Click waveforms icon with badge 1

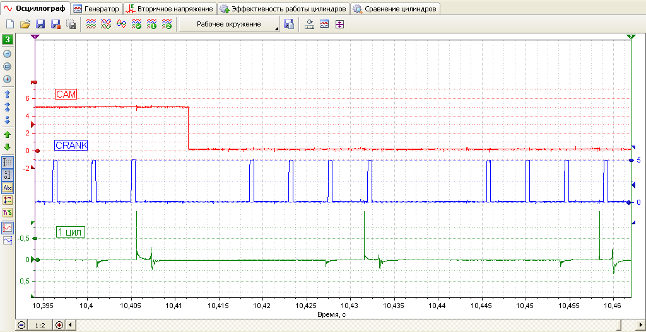point(151,25)
